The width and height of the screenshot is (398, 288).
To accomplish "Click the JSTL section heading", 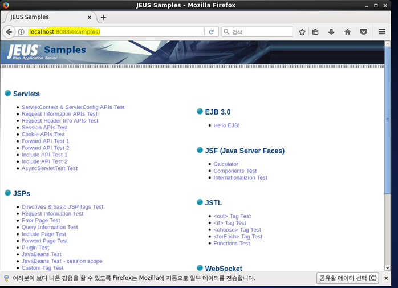I will pos(213,203).
